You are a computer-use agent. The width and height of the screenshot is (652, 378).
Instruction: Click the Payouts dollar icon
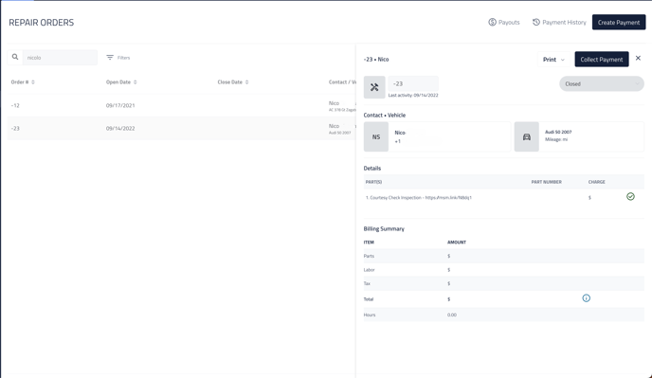(493, 22)
